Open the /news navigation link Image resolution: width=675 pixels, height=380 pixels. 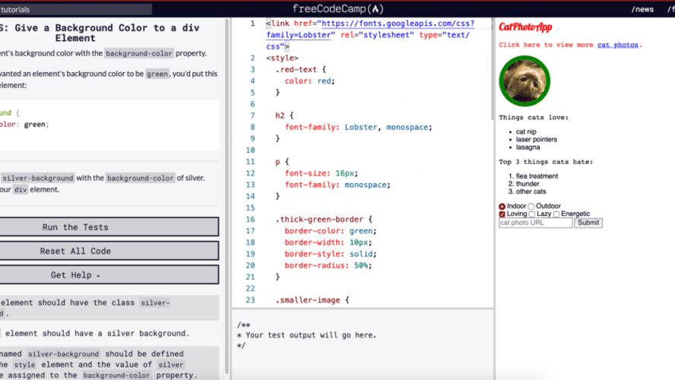[642, 9]
